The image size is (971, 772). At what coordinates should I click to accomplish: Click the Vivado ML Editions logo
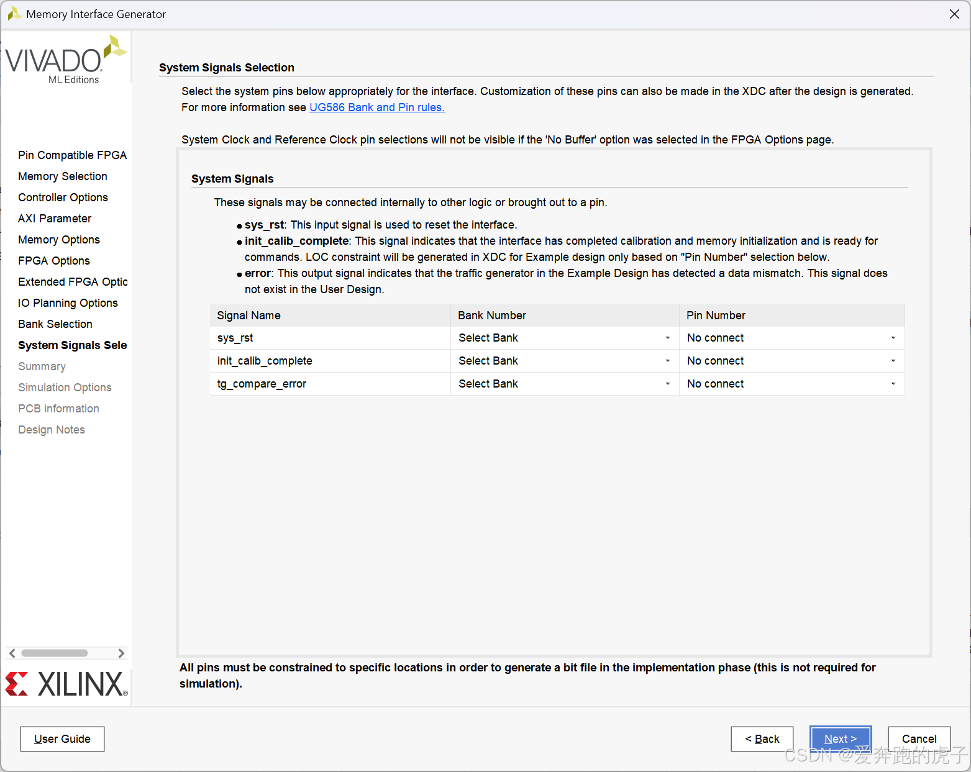coord(66,60)
